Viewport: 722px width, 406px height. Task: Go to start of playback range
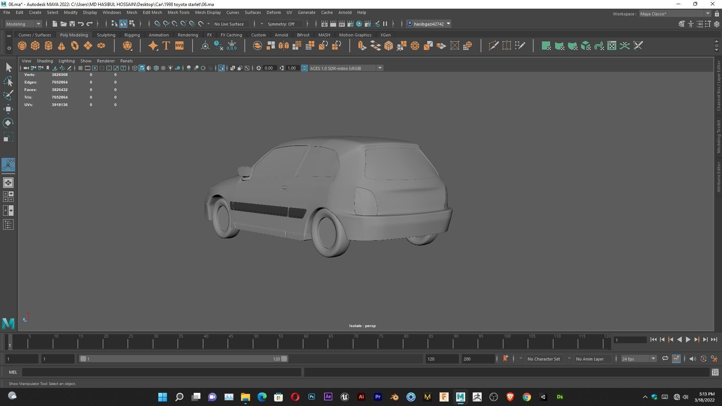tap(653, 339)
